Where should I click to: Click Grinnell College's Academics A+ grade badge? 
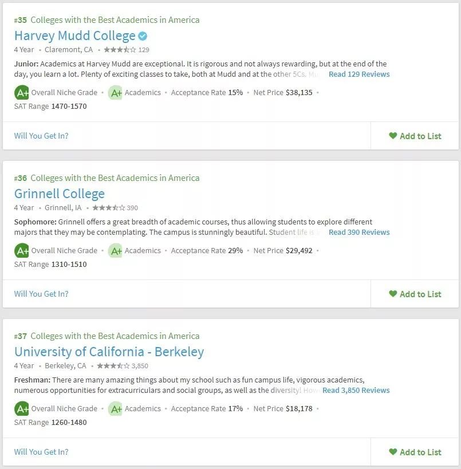coord(116,250)
